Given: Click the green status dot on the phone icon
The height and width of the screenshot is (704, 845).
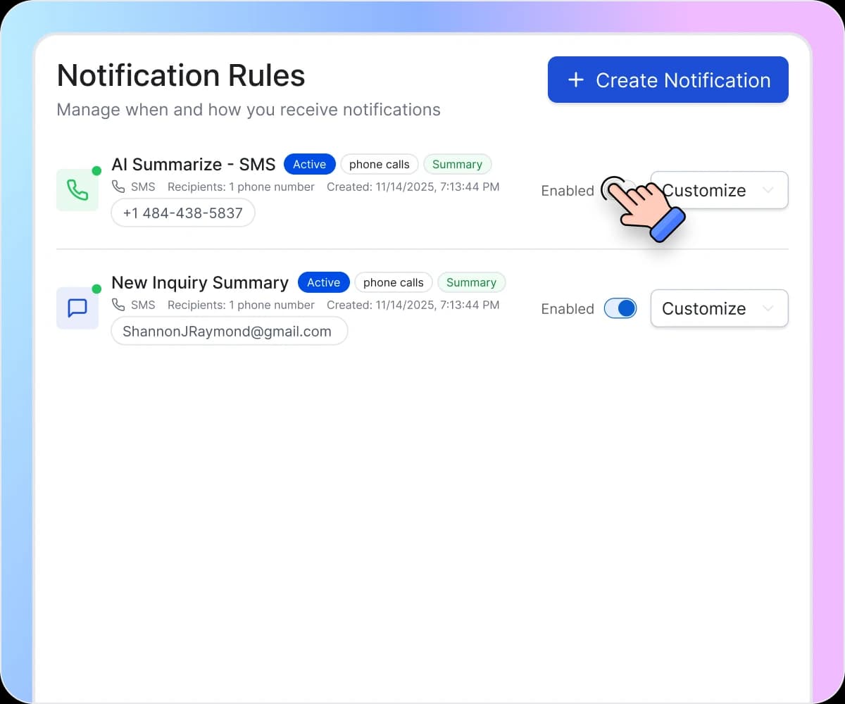Looking at the screenshot, I should click(98, 170).
